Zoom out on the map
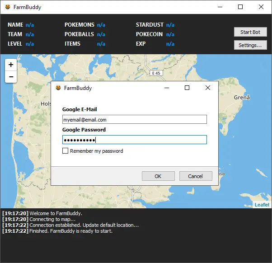 click(11, 77)
